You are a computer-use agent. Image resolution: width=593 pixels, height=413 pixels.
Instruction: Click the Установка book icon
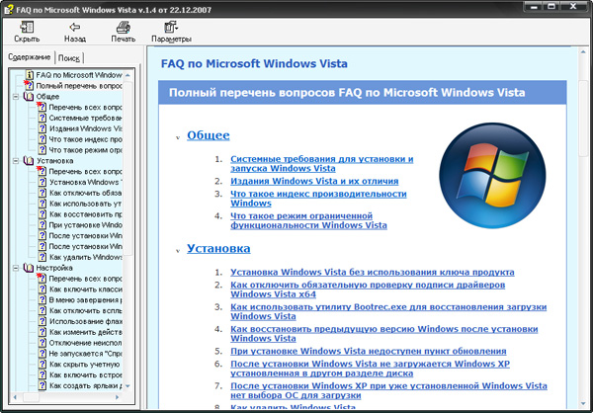(29, 161)
